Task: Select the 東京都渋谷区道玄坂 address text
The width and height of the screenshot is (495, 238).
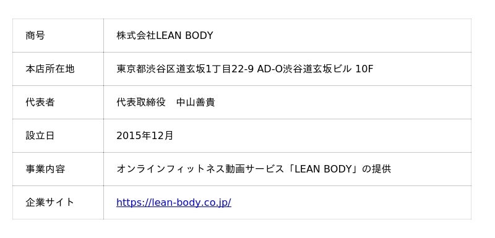Action: (161, 69)
